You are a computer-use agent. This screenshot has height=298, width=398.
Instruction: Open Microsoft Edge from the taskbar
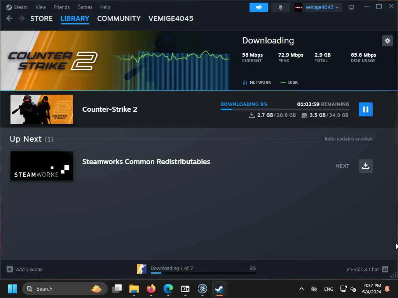coord(168,289)
